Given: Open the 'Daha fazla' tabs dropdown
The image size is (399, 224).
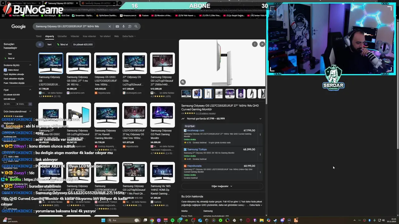Looking at the screenshot, I should coord(129,36).
